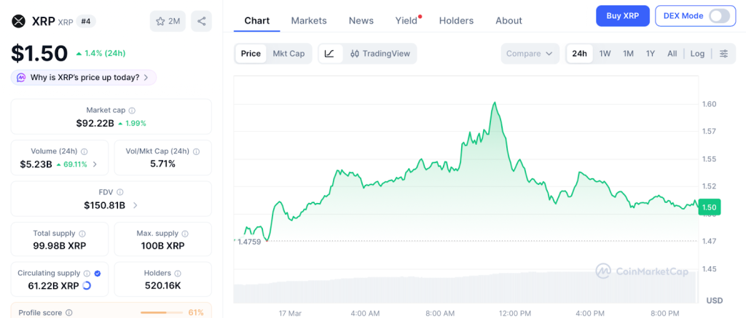746x318 pixels.
Task: Click the Circulating supply verified badge
Action: click(x=98, y=274)
